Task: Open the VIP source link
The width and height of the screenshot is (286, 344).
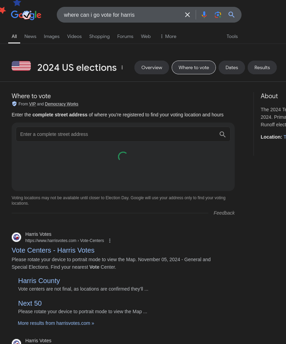Action: click(32, 104)
